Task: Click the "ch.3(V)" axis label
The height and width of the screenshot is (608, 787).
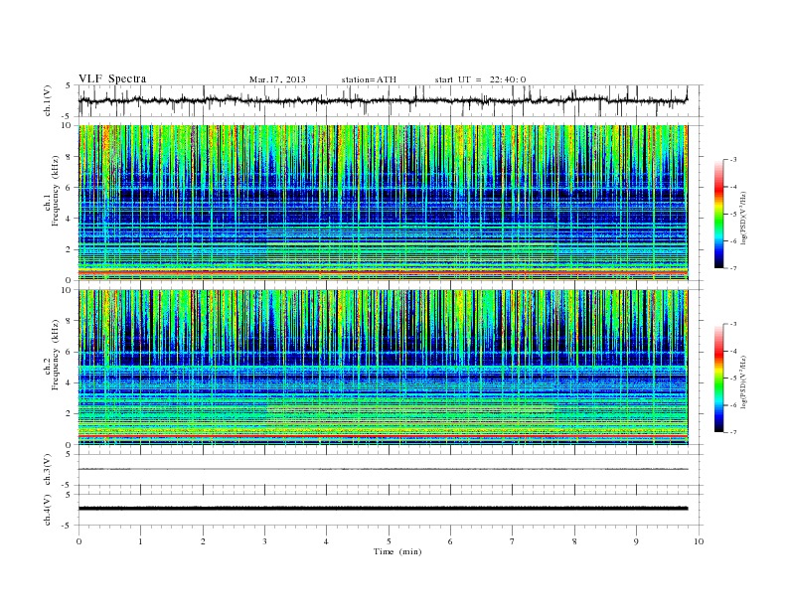Action: pos(47,470)
